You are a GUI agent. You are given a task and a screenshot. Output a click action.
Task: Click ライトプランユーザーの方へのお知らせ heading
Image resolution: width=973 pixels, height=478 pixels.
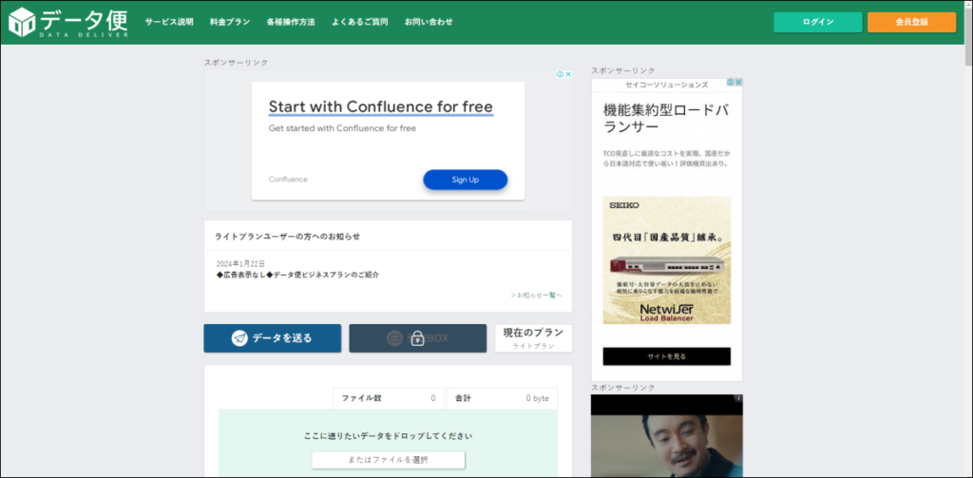[287, 237]
